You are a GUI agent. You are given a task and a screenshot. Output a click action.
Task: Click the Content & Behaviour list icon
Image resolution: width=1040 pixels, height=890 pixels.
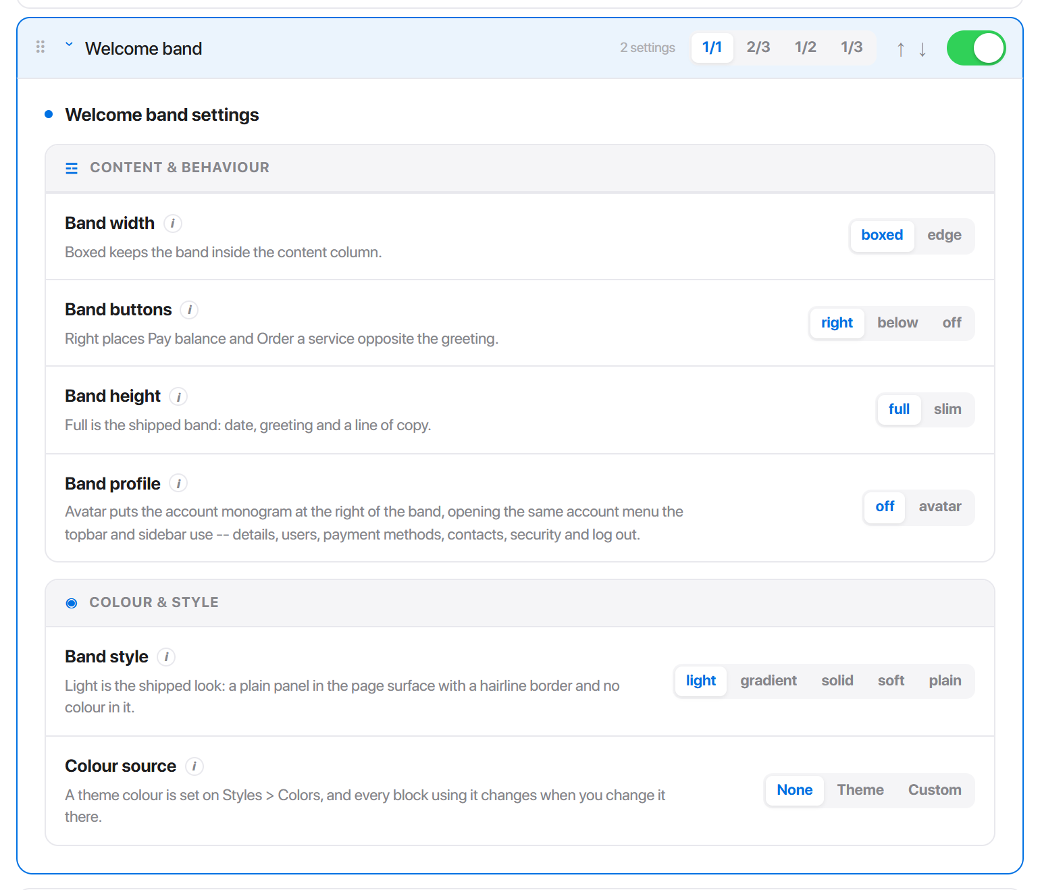(x=72, y=168)
